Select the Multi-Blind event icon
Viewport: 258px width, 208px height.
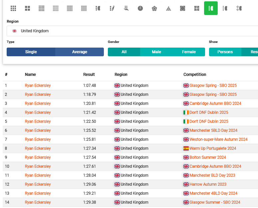point(239,8)
